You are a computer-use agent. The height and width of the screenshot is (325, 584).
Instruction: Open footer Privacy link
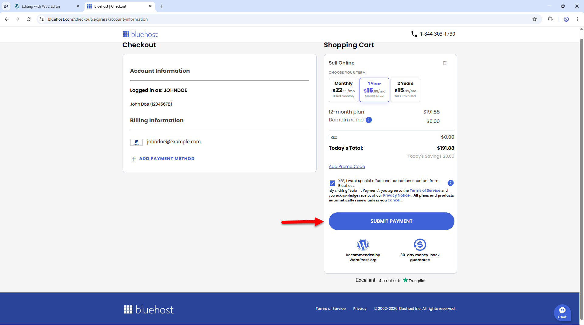360,309
